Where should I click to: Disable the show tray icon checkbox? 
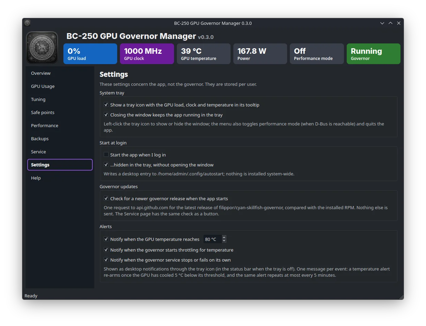[106, 105]
